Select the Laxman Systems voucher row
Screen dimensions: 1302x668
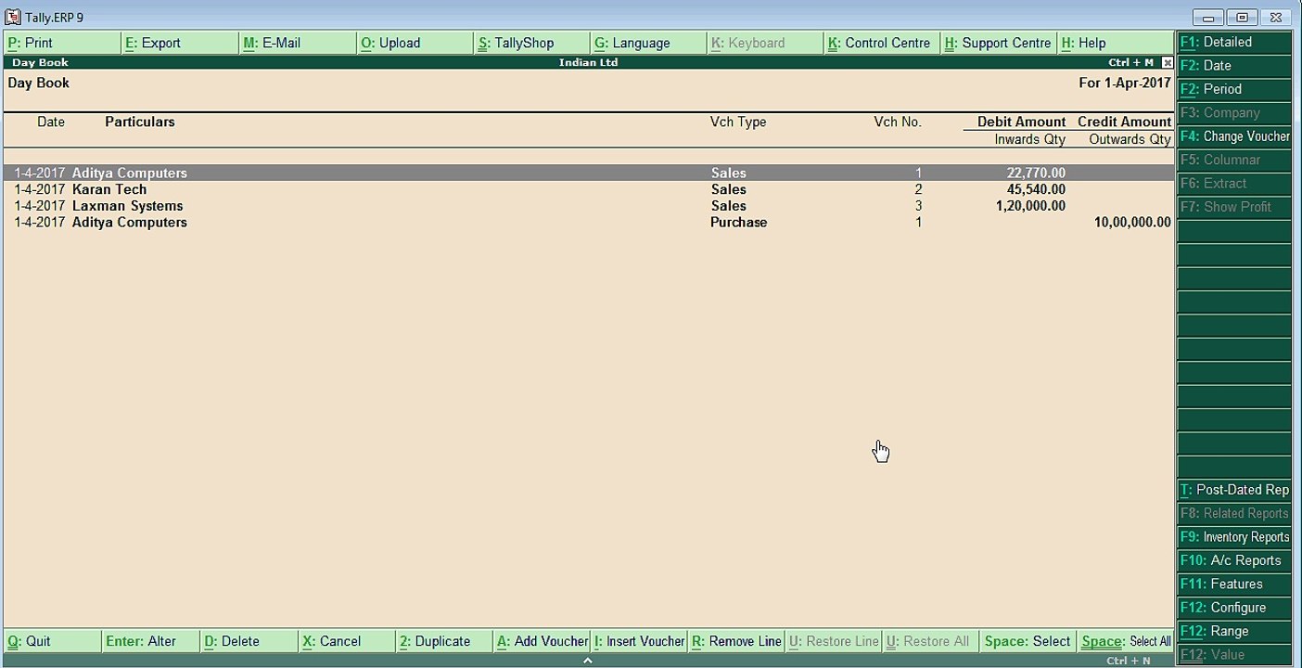(588, 206)
